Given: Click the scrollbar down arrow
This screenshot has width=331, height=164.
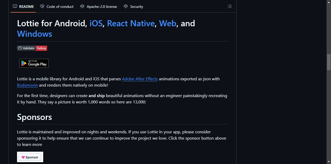Looking at the screenshot, I should [329, 162].
